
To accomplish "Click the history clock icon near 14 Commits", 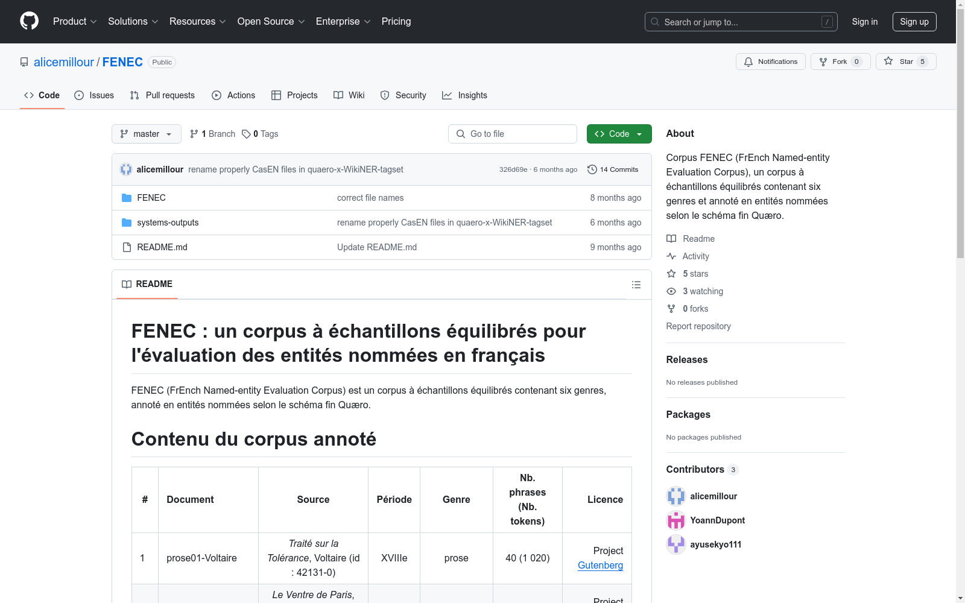I will pyautogui.click(x=592, y=169).
